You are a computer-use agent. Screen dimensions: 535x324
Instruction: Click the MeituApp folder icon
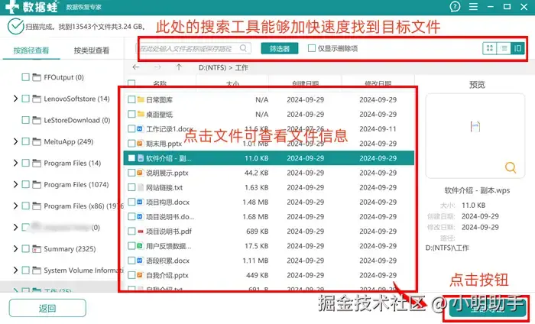37,141
